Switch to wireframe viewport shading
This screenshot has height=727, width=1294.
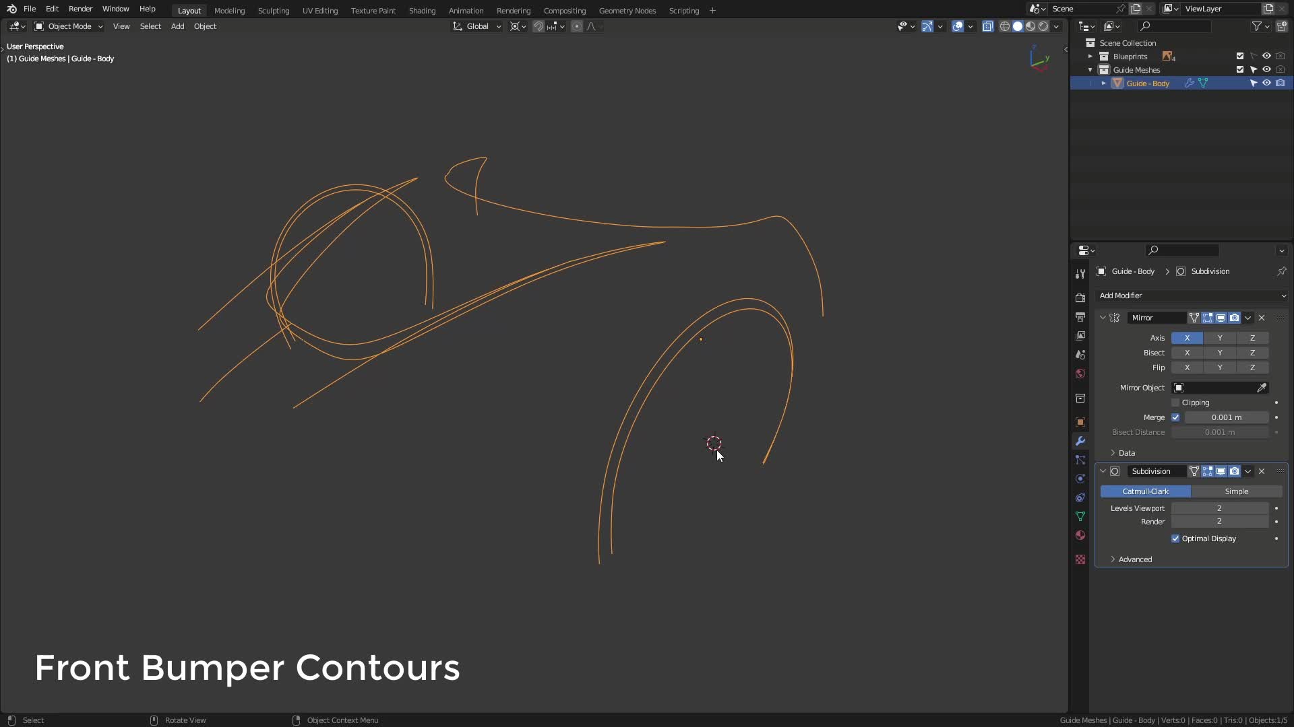[x=1004, y=26]
